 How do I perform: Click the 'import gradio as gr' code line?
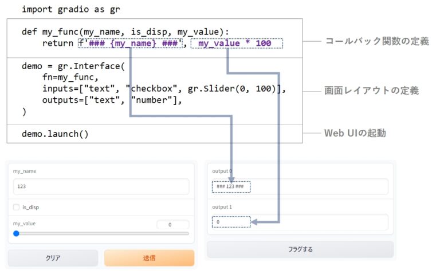(x=71, y=9)
